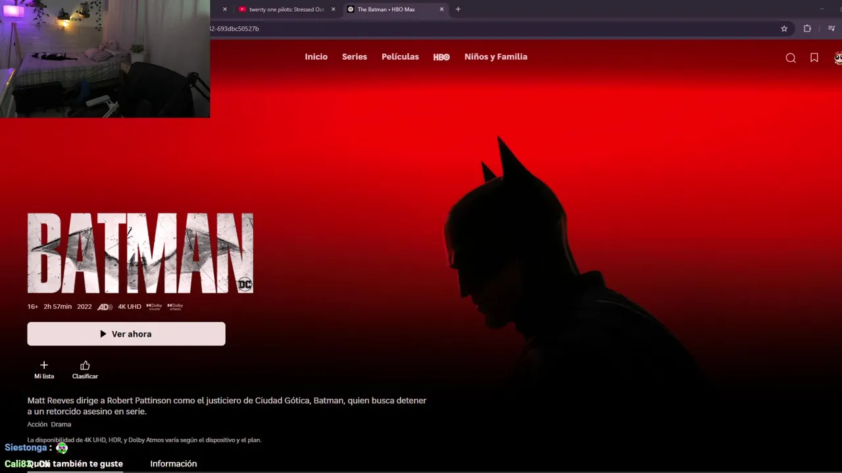Click the Siestonga chat username
Screen dimensions: 842x473
(26, 447)
